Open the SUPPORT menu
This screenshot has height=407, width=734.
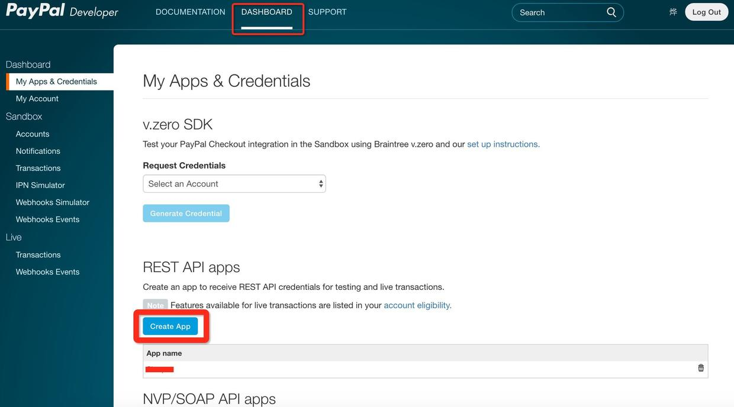[x=327, y=12]
